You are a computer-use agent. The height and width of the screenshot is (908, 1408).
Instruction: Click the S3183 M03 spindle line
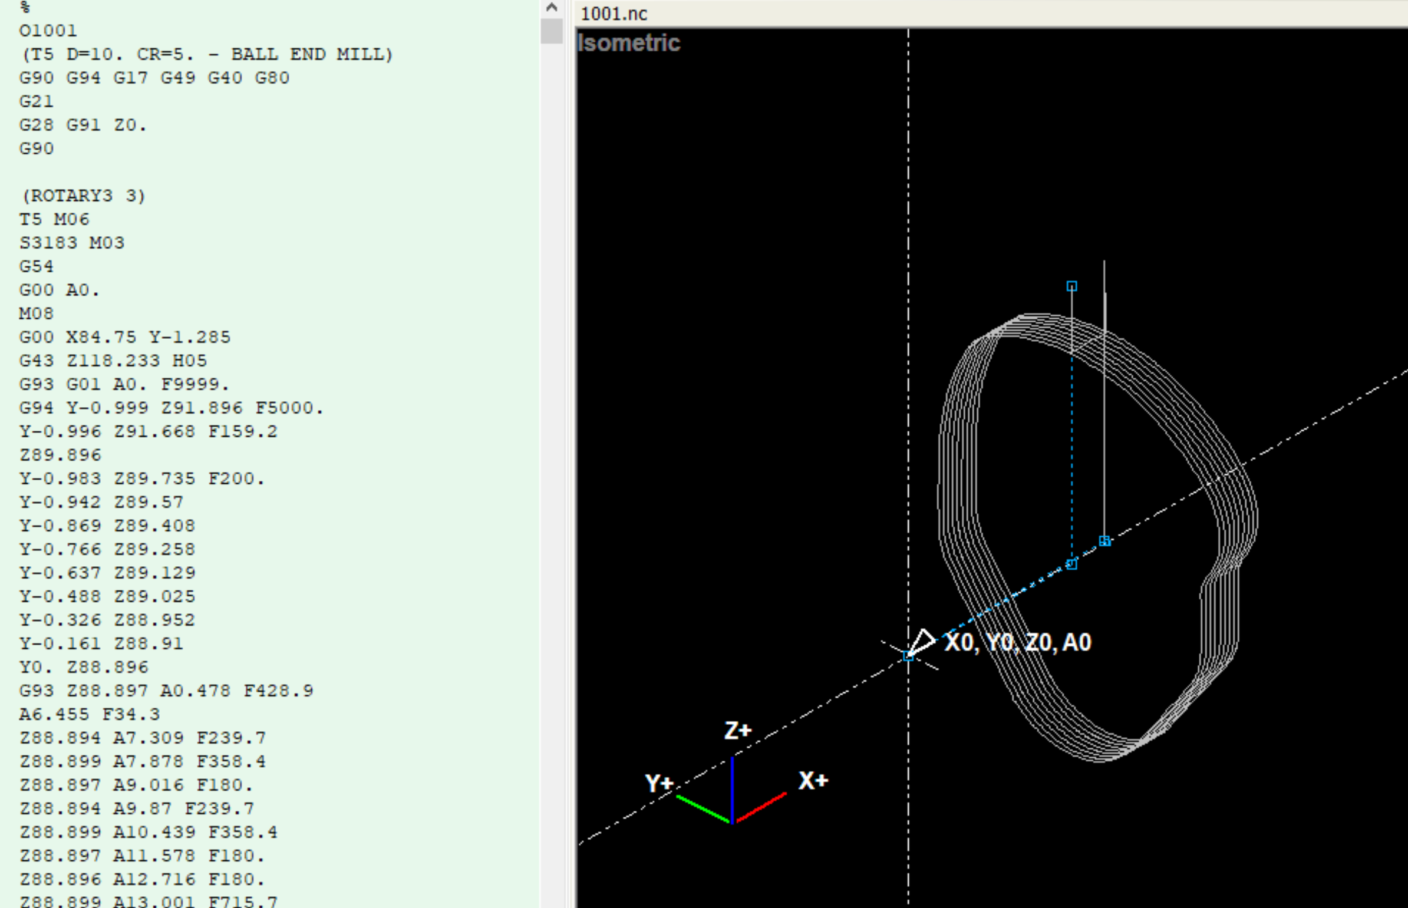[x=72, y=243]
